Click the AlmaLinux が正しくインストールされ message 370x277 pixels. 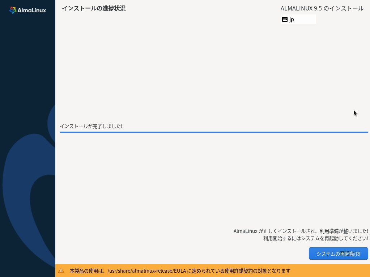pyautogui.click(x=301, y=231)
